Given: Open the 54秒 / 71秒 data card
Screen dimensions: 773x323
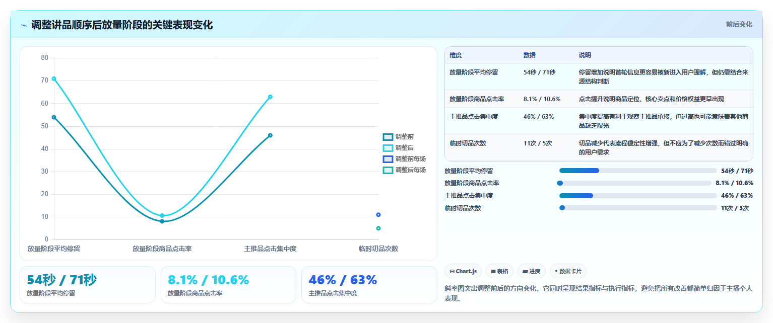Looking at the screenshot, I should point(88,285).
